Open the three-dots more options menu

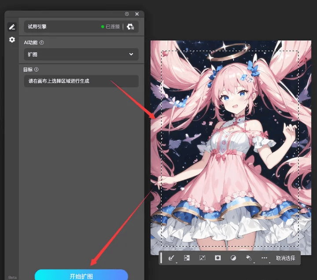[x=264, y=258]
